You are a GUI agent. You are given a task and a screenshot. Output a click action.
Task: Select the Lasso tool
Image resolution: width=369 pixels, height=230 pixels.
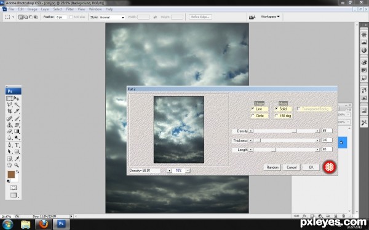coord(10,105)
